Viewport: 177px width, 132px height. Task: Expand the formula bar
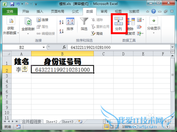172,47
